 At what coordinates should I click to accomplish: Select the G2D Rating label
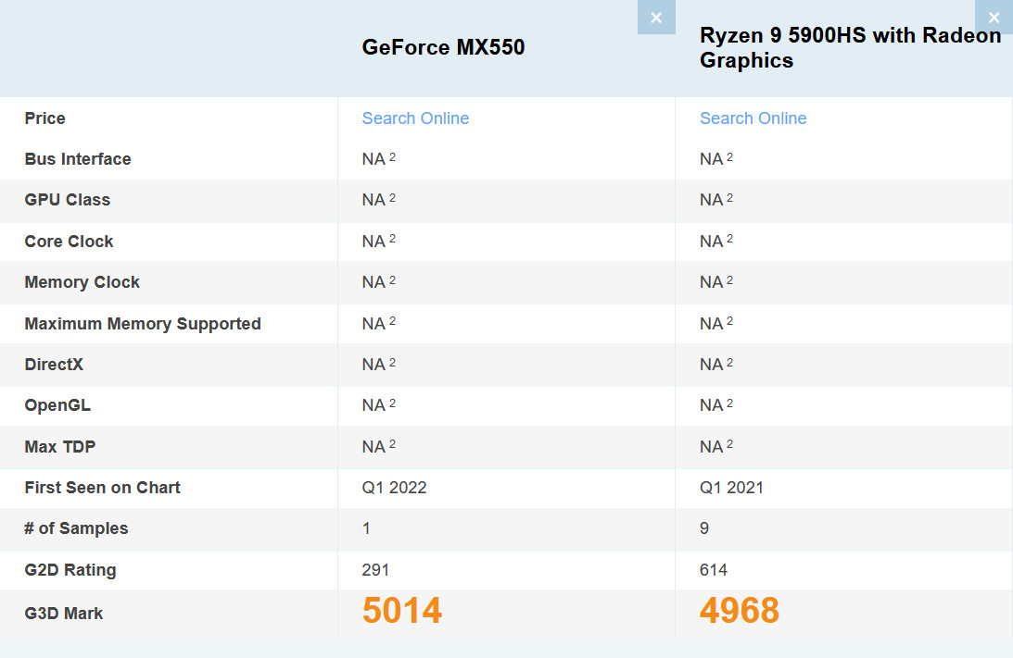tap(70, 570)
